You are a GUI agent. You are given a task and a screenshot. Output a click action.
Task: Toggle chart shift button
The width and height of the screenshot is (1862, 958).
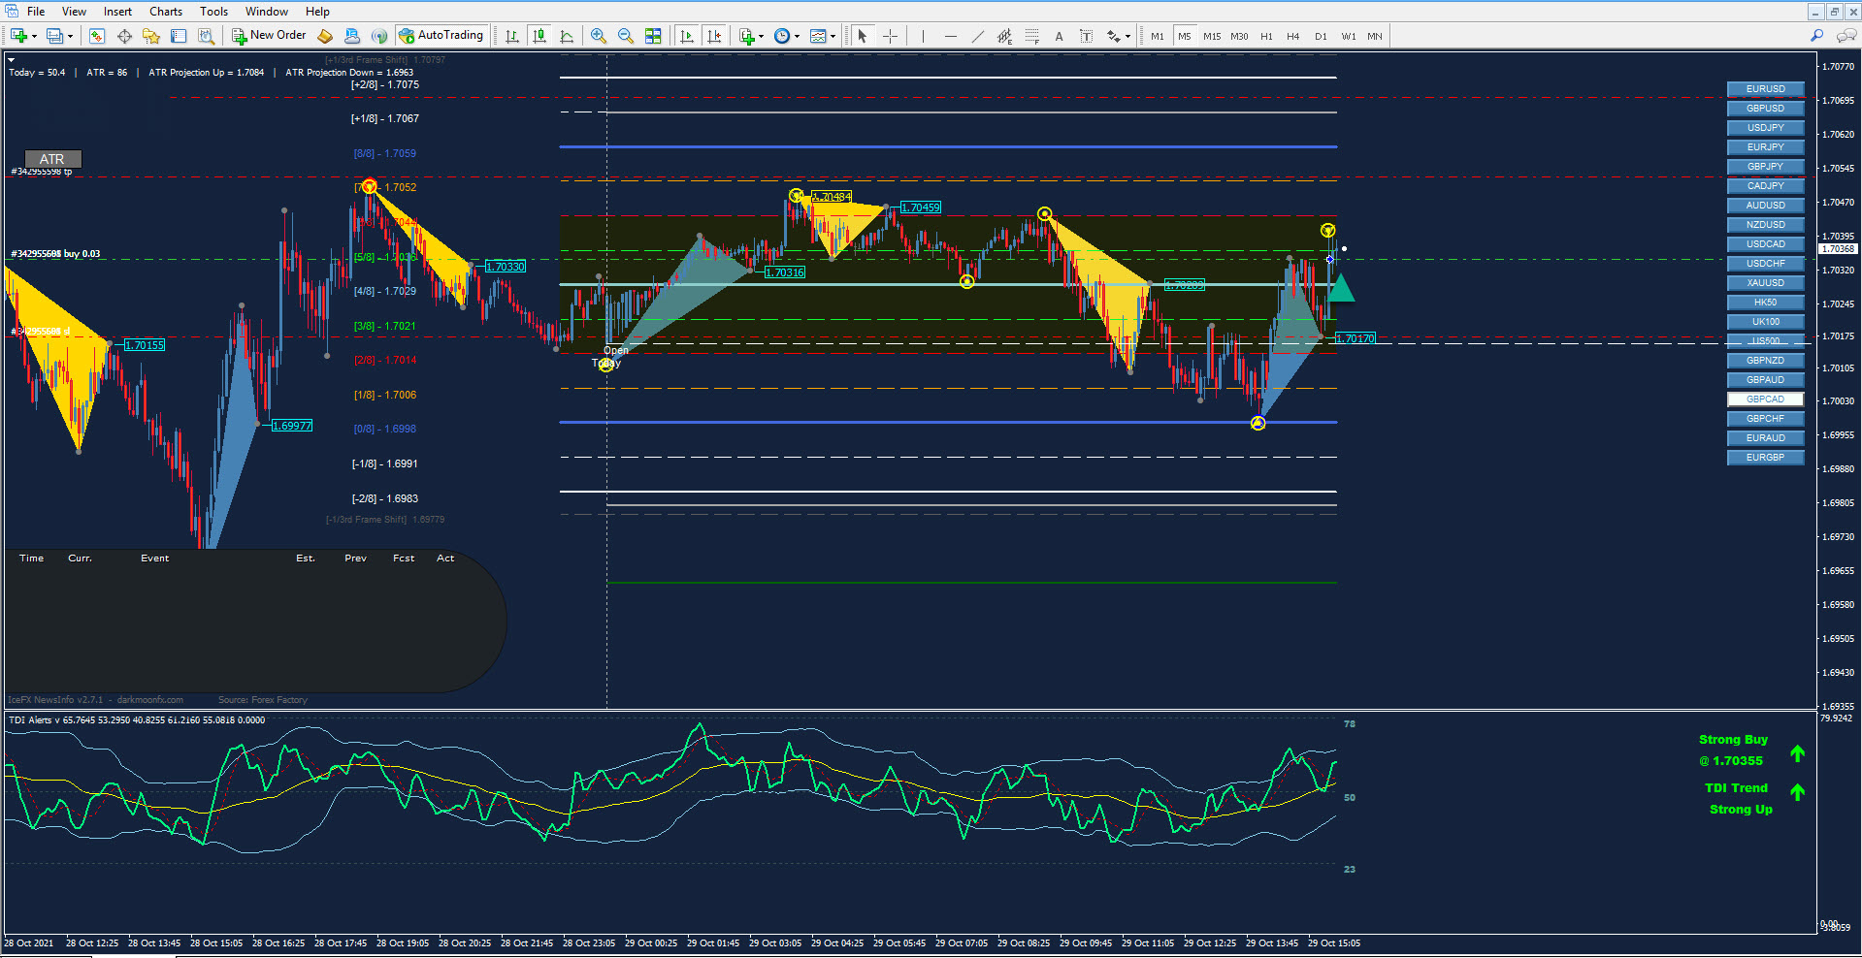pyautogui.click(x=714, y=36)
